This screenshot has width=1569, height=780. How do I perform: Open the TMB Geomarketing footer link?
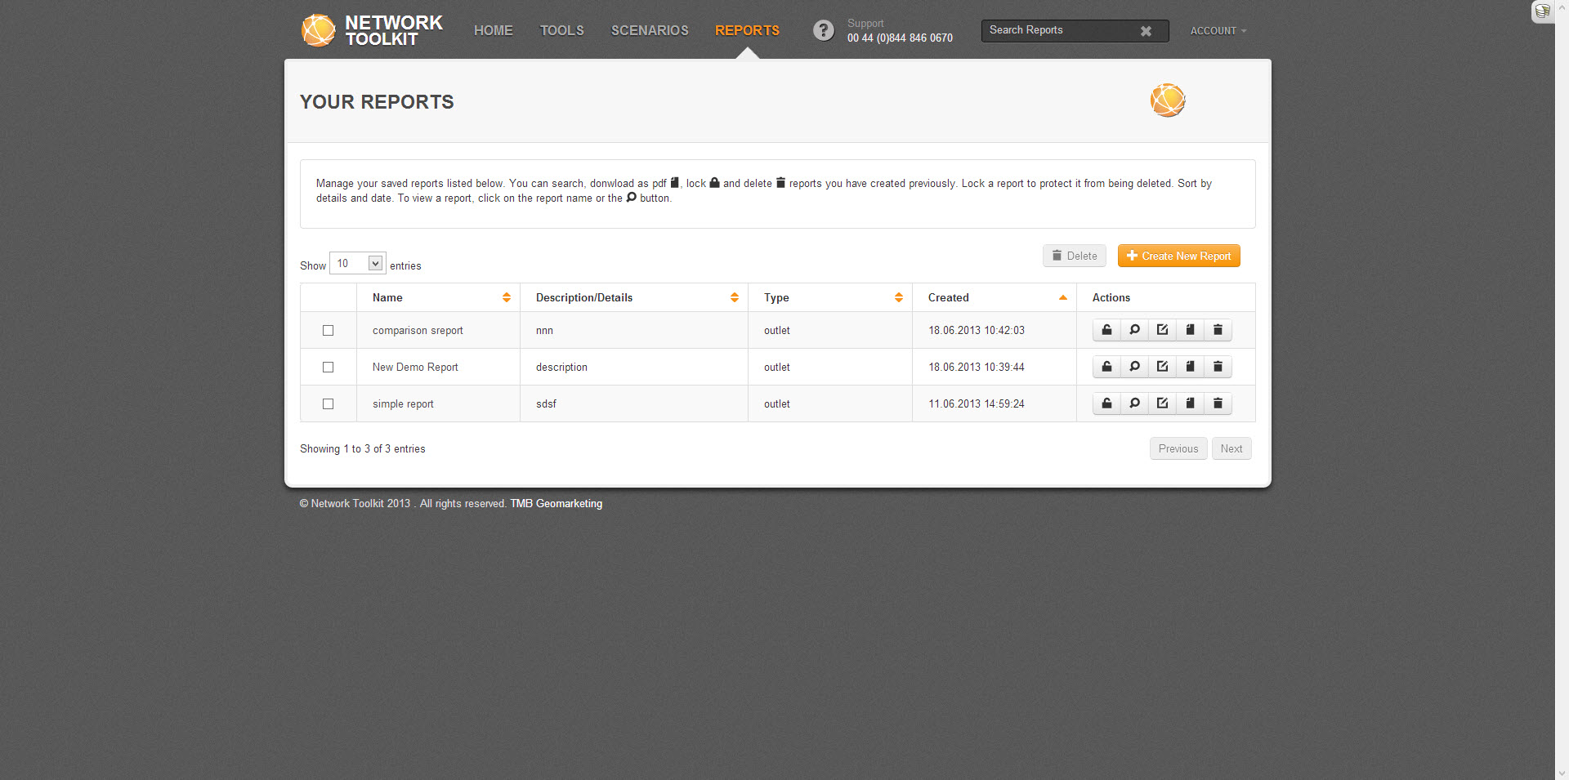[556, 504]
